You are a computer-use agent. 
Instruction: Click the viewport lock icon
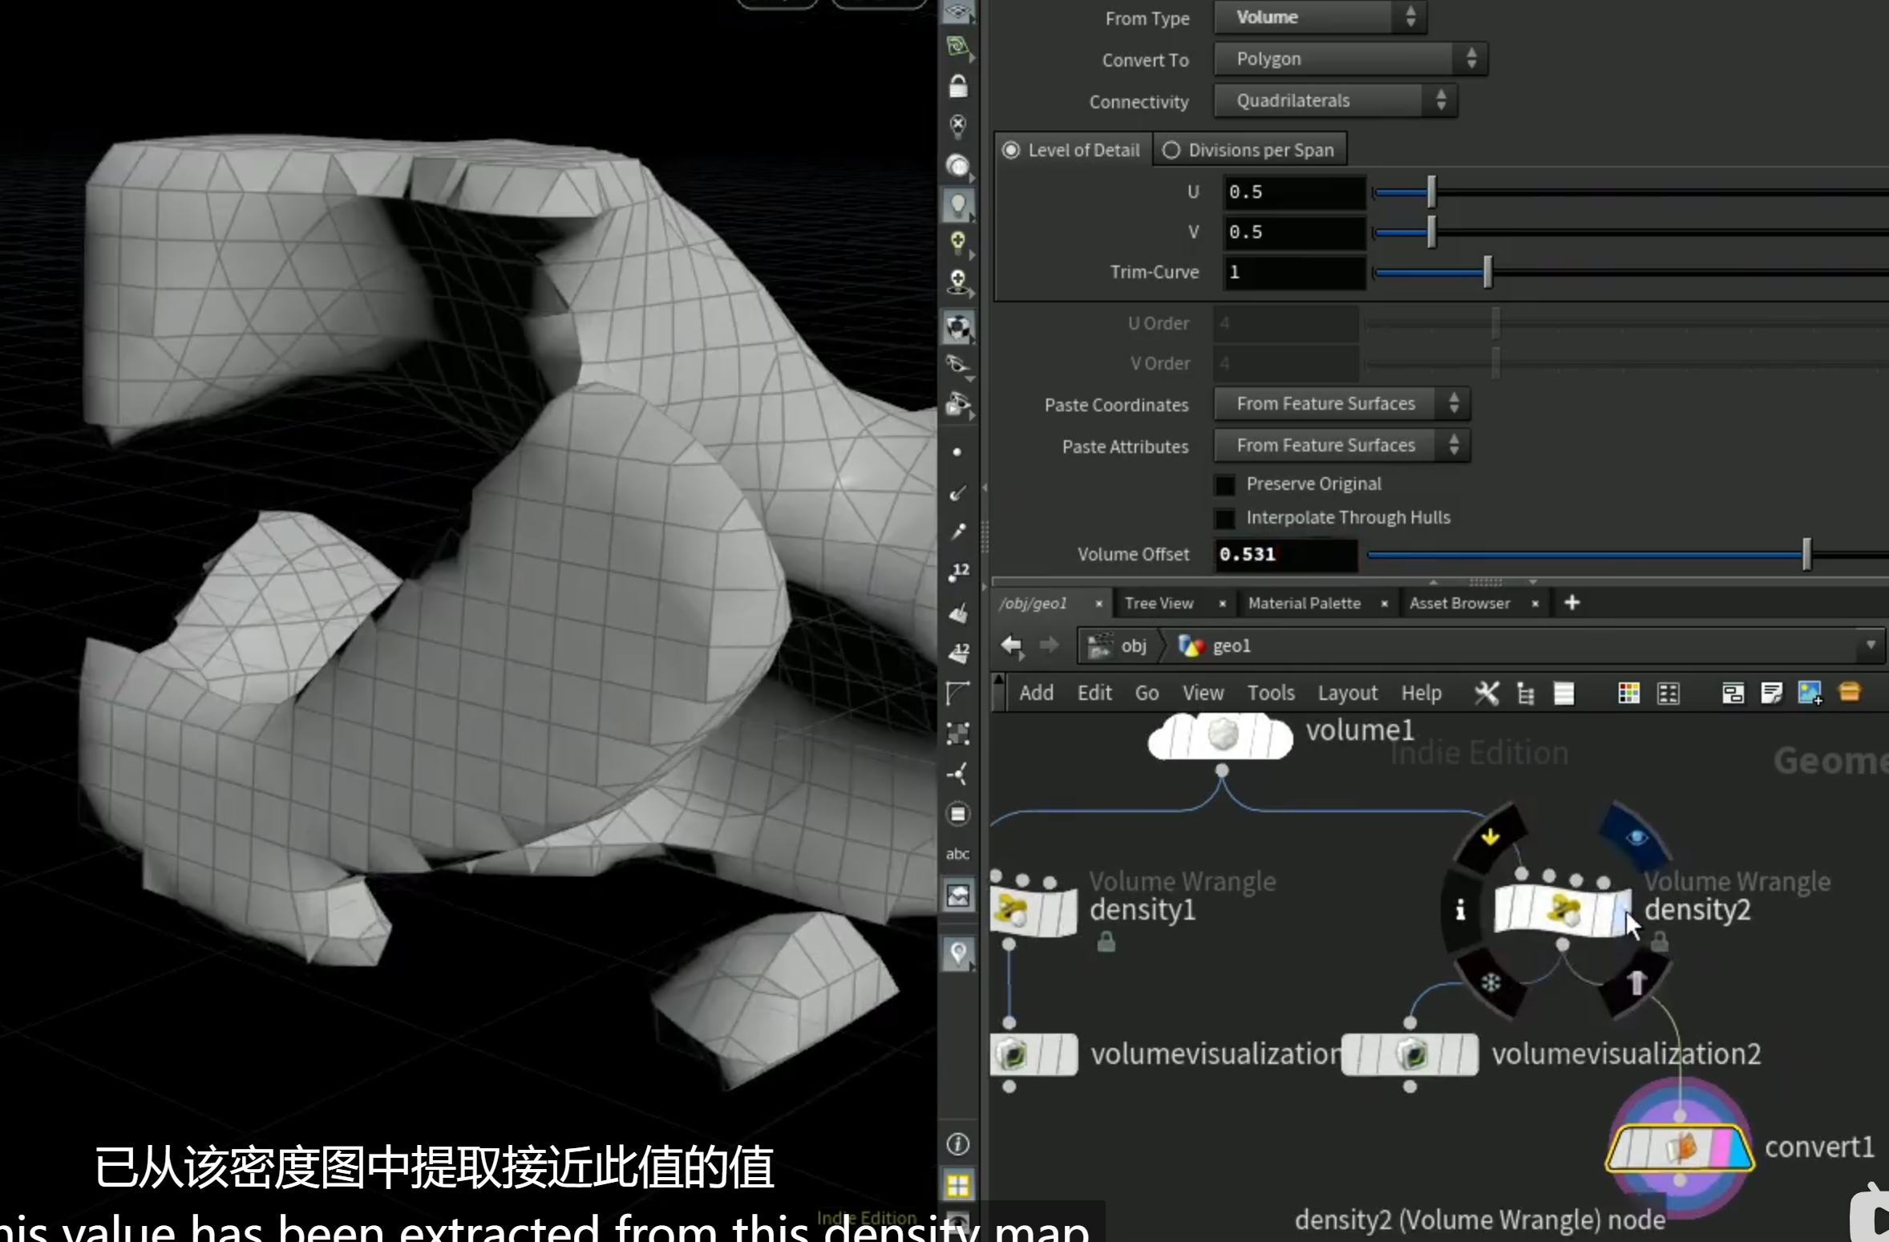click(x=958, y=86)
